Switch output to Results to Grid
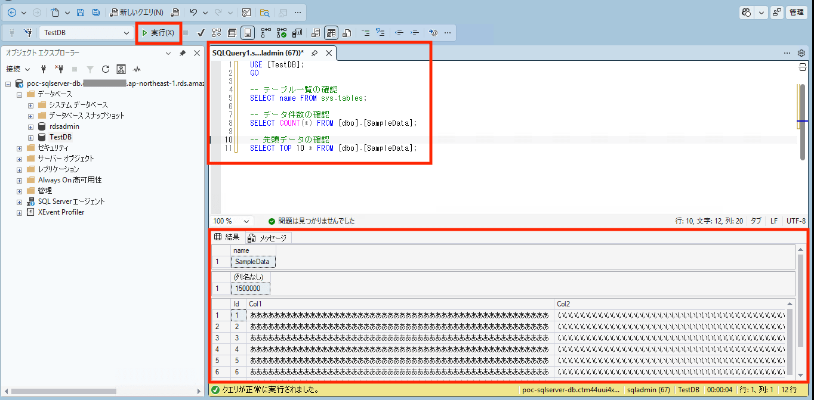Screen dimensions: 814x400 tap(331, 33)
